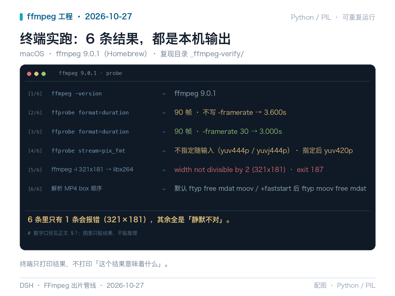Click result "90 帧 · 不写 -framerate → 3.600s"
The image size is (395, 296).
(x=230, y=112)
